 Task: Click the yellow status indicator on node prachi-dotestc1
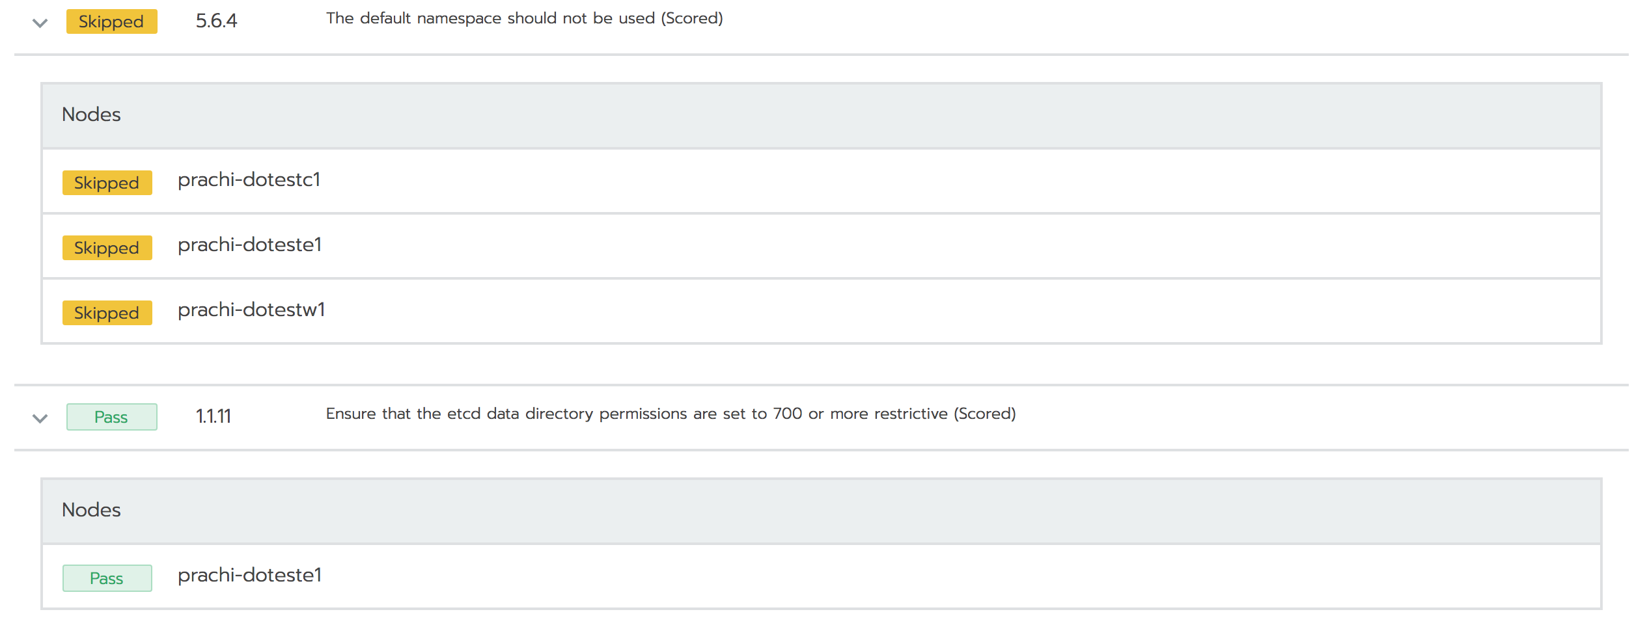106,183
